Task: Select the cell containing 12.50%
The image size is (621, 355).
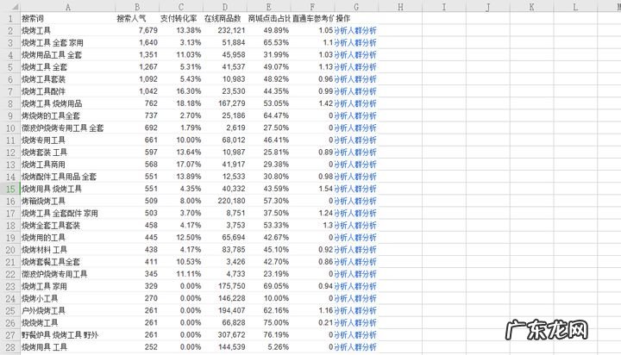Action: click(x=181, y=238)
